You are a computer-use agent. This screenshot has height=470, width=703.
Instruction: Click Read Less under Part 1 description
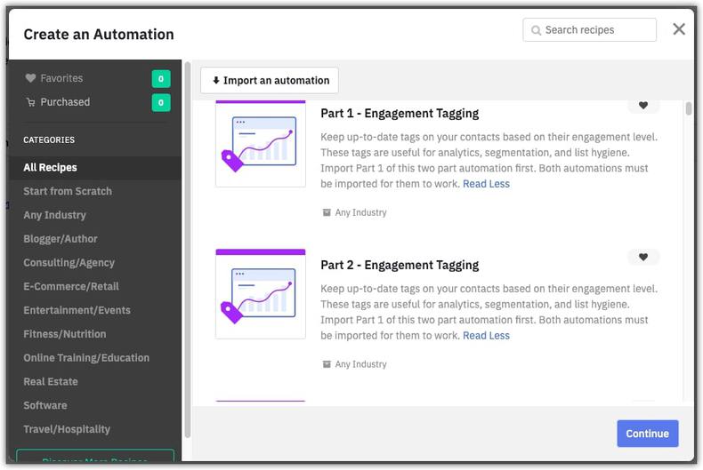coord(486,184)
